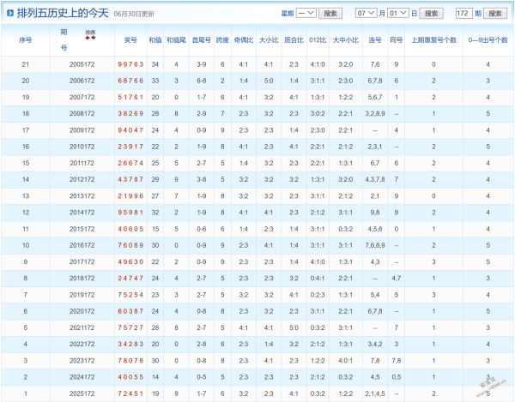
Task: Click the 搜索 button after the 期 field
Action: tap(495, 14)
